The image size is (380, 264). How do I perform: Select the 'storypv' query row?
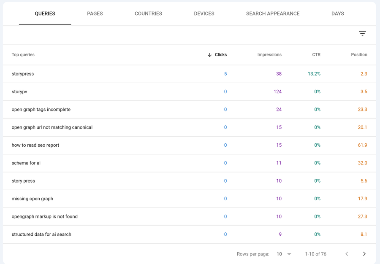(189, 92)
